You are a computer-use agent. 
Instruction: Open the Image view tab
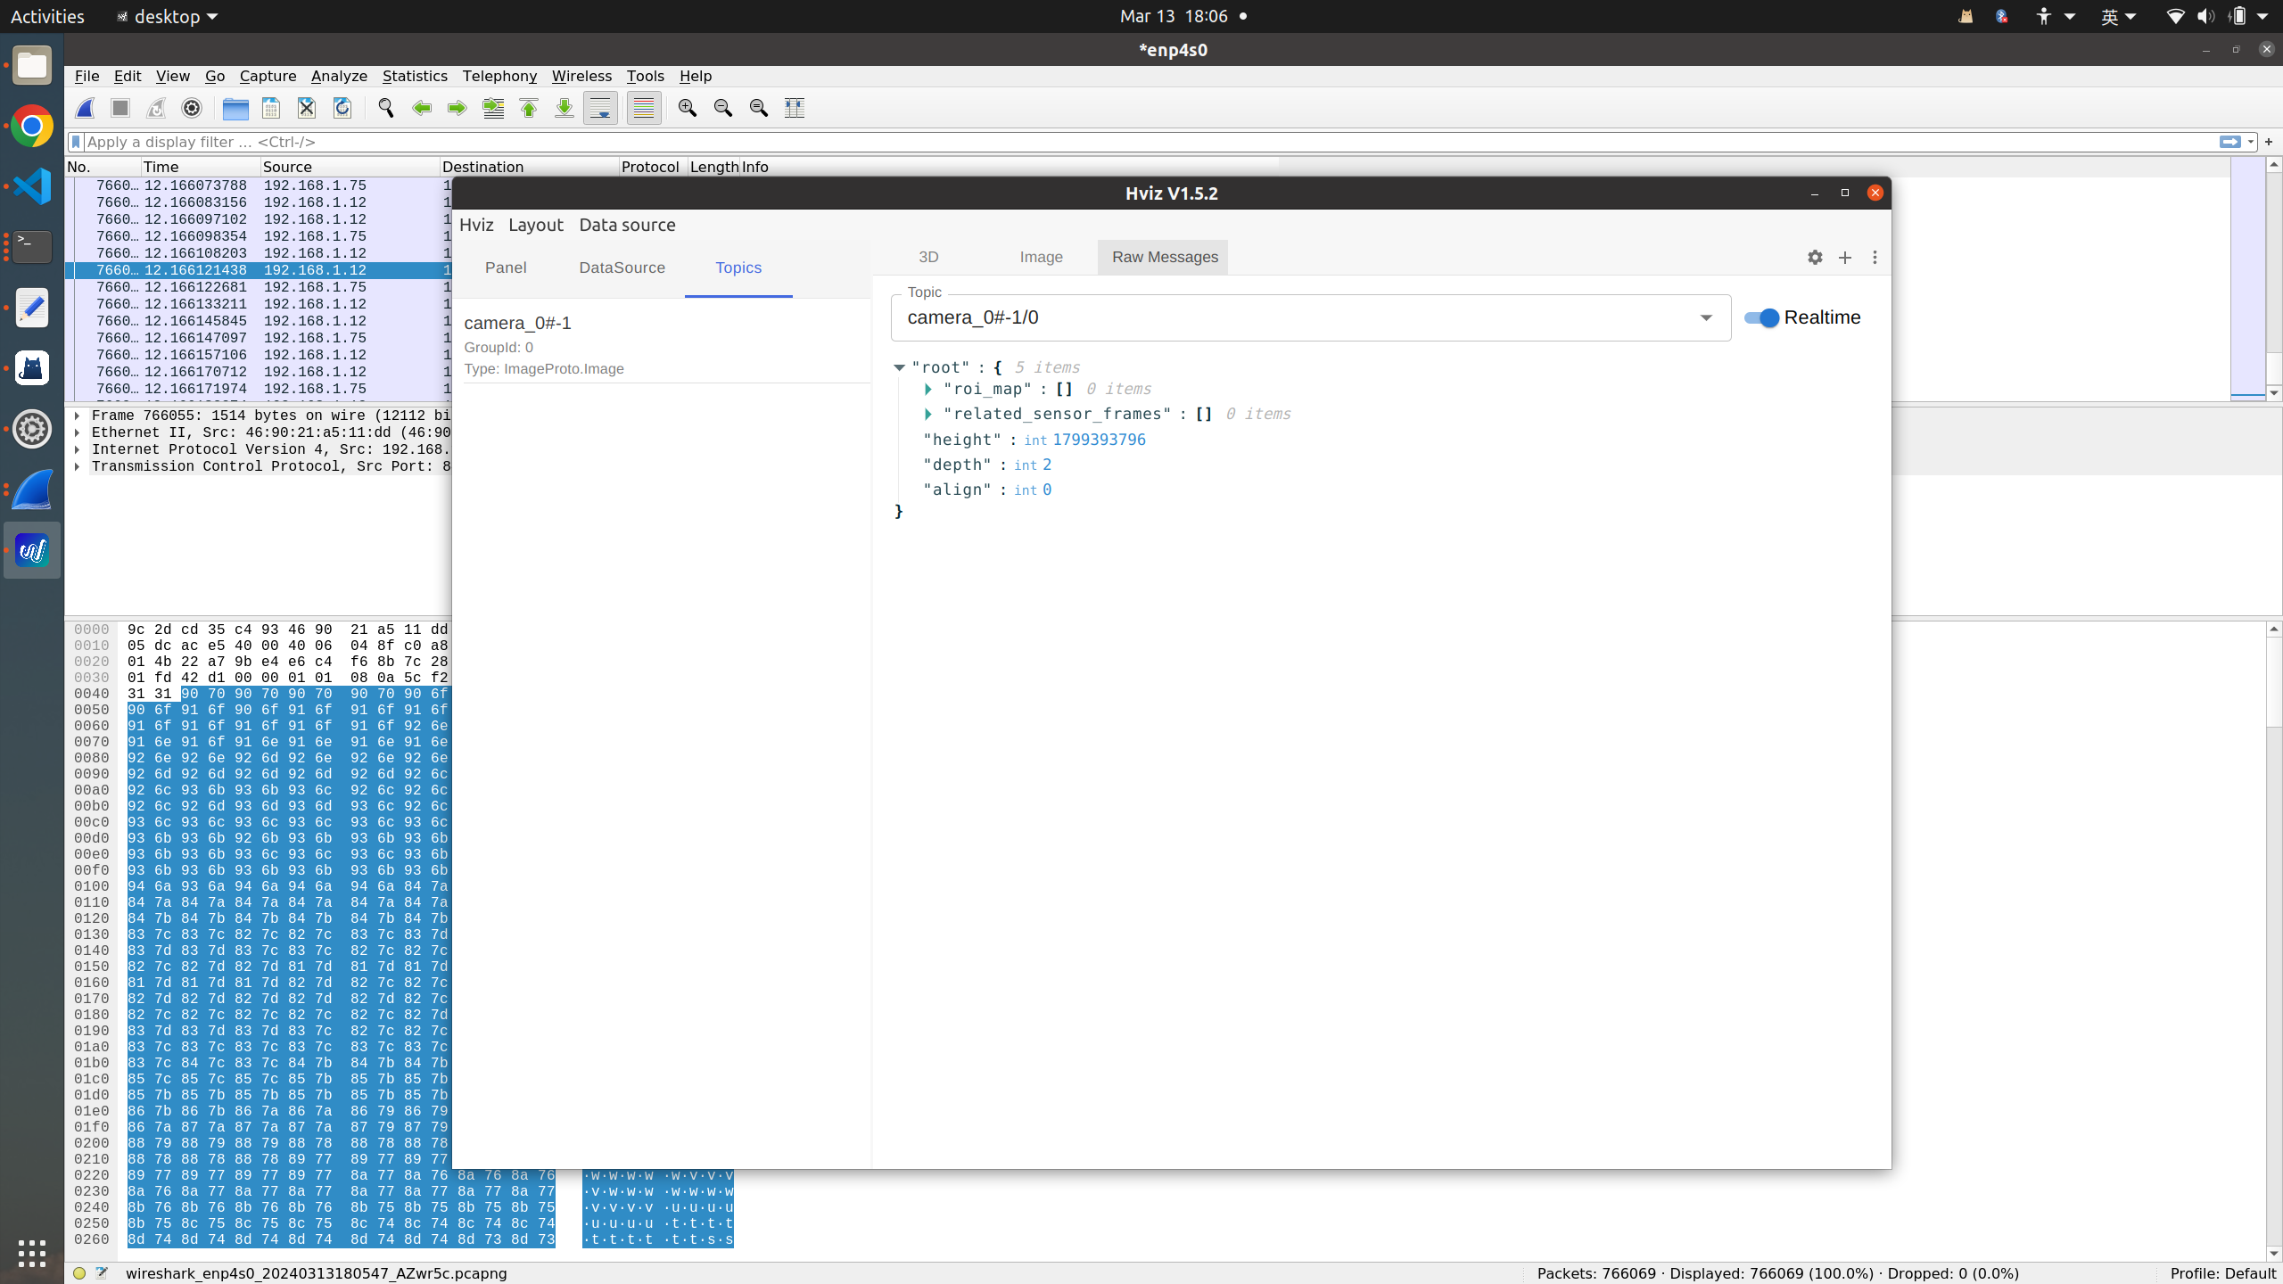tap(1041, 257)
